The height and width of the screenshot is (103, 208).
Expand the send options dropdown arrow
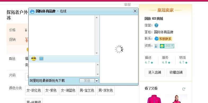tap(97, 80)
